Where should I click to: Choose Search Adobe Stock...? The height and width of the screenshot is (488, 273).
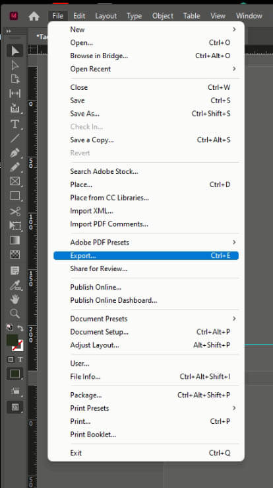(146, 171)
